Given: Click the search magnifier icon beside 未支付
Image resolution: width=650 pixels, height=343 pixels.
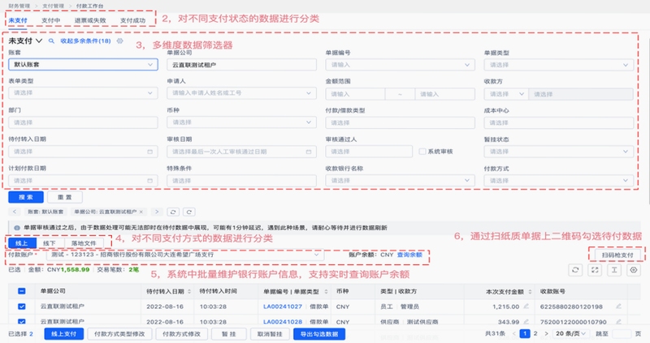Looking at the screenshot, I should pos(51,41).
